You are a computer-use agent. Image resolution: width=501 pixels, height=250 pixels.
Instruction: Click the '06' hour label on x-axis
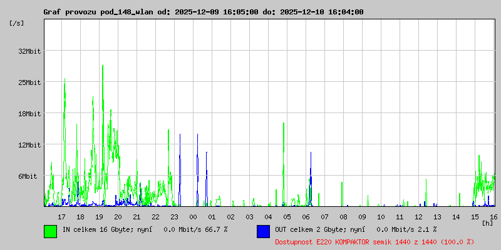306,217
